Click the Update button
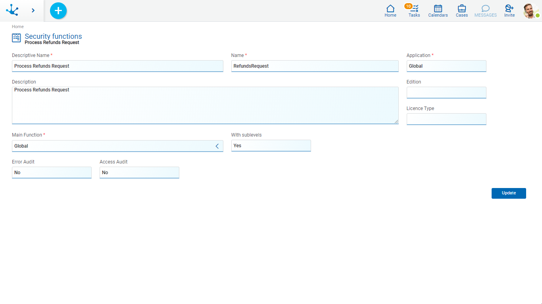 pyautogui.click(x=508, y=193)
